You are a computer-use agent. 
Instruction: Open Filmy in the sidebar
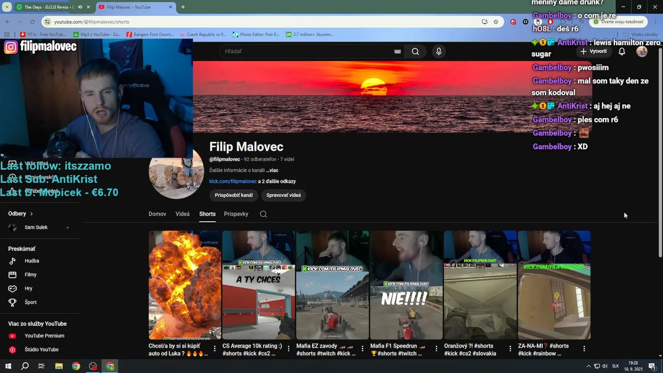(x=31, y=275)
